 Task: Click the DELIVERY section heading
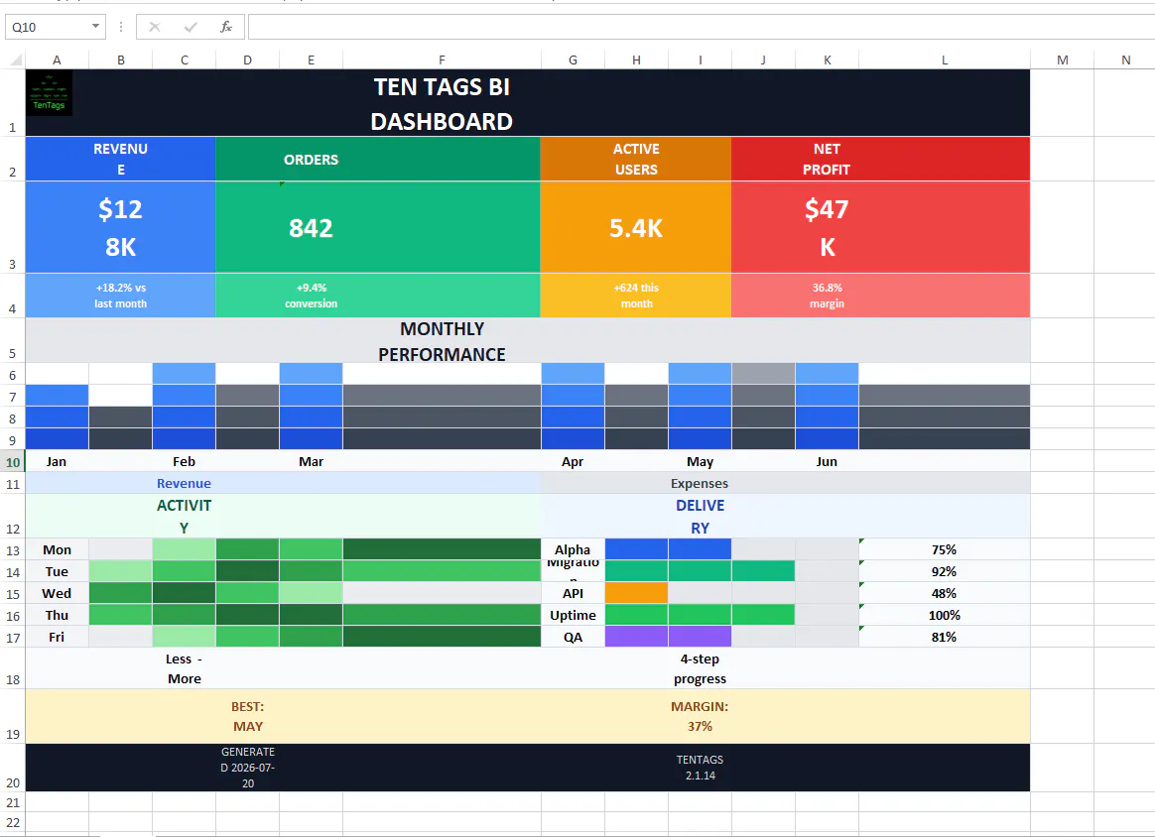(x=785, y=516)
